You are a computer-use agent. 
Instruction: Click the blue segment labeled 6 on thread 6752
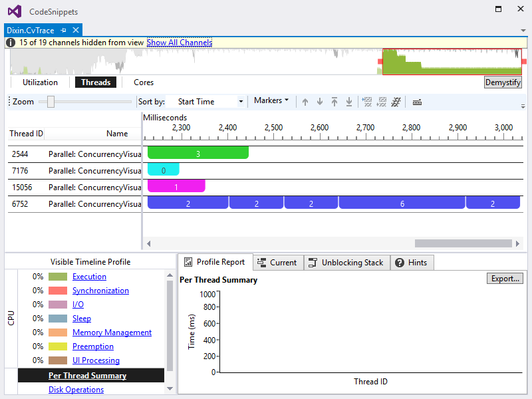point(402,203)
